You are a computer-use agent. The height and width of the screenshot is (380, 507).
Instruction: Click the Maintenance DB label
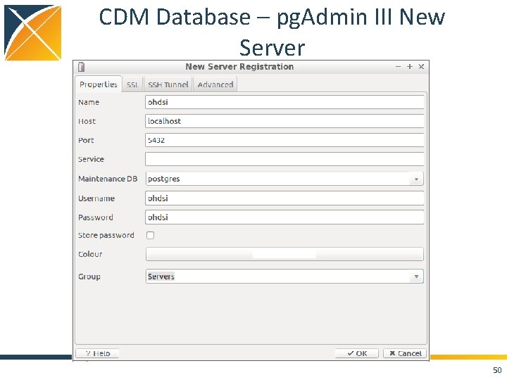click(108, 179)
